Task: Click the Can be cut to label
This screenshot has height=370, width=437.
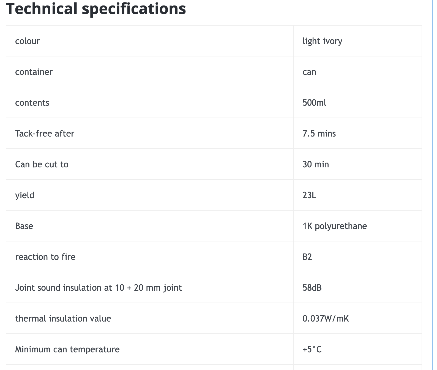Action: coord(42,165)
